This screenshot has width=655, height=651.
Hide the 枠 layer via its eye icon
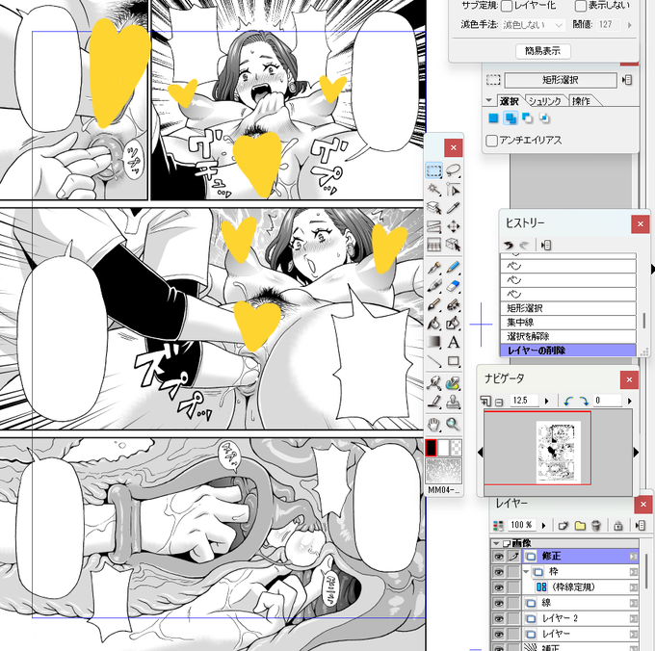point(498,572)
